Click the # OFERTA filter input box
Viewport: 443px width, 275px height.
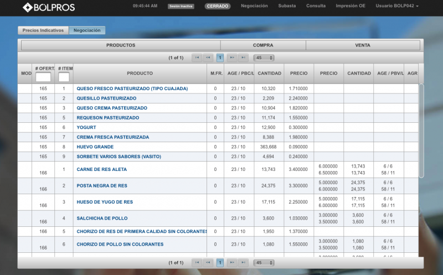(x=43, y=77)
